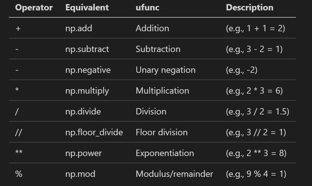This screenshot has width=312, height=186.
Task: Click the Description column header
Action: tap(250, 8)
